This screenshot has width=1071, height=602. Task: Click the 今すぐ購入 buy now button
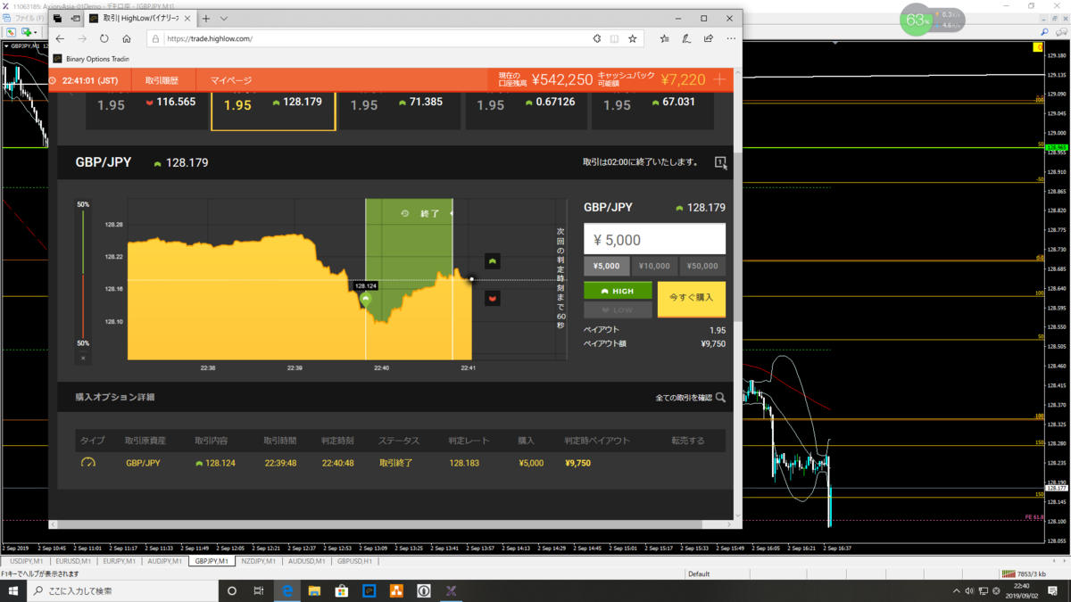click(x=692, y=298)
